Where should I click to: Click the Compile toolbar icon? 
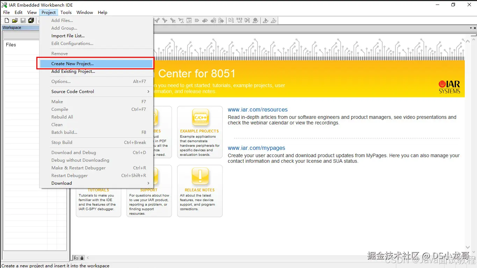(231, 21)
